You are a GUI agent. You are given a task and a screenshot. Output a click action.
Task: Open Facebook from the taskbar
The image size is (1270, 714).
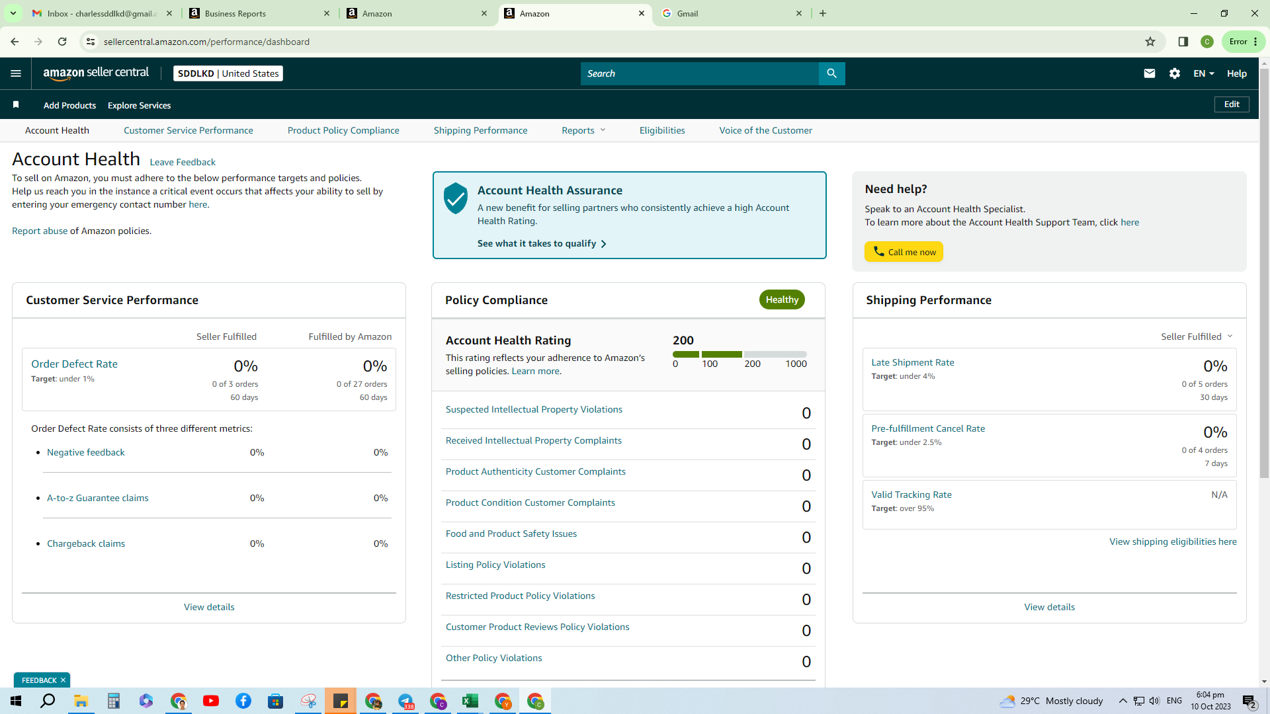point(243,701)
